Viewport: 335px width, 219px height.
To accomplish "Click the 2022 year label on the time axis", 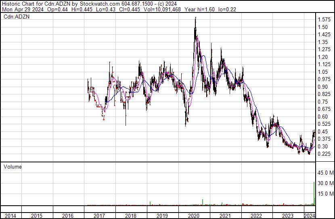I will [256, 216].
